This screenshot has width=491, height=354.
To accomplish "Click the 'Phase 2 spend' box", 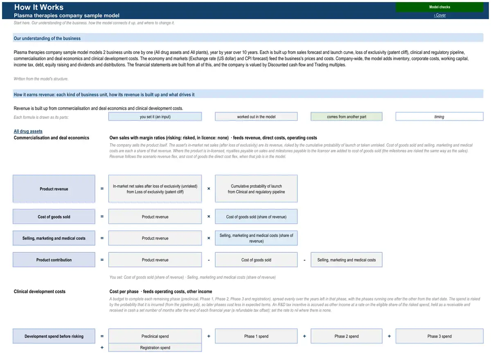I will tap(347, 336).
